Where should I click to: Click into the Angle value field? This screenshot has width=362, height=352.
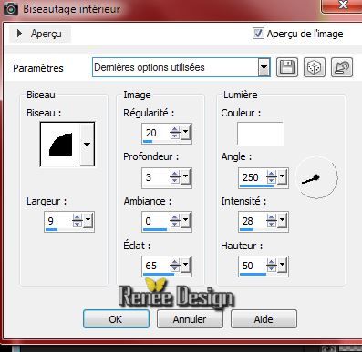pos(253,177)
